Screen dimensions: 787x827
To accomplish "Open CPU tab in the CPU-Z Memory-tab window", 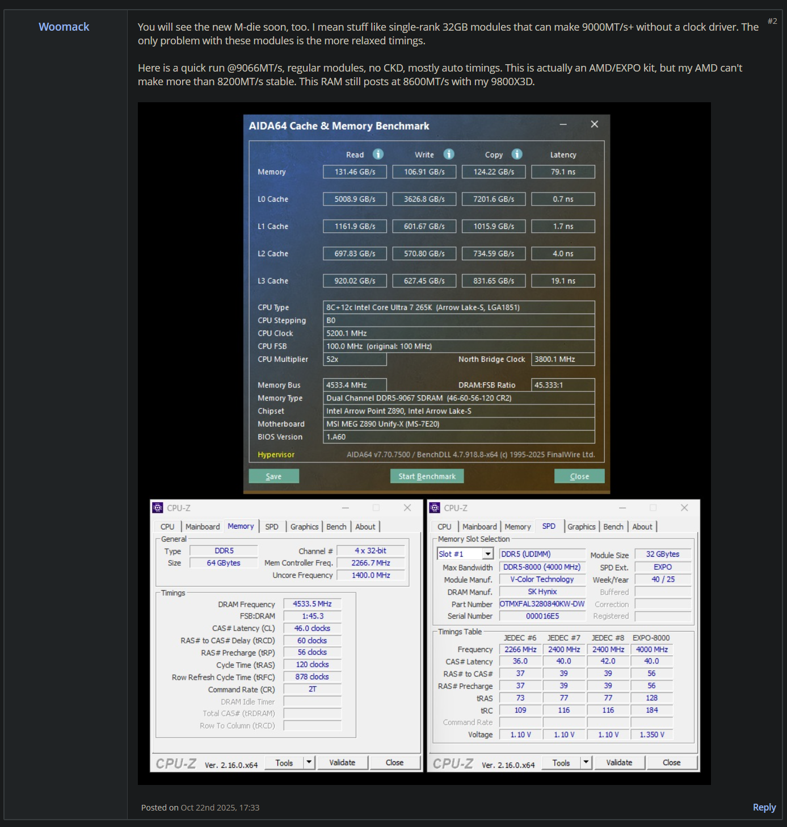I will click(167, 527).
